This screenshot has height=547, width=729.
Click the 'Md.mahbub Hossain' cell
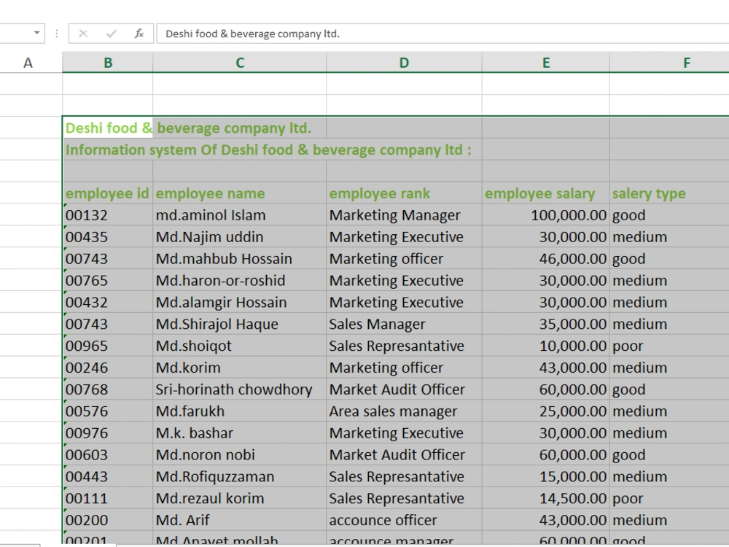[240, 259]
